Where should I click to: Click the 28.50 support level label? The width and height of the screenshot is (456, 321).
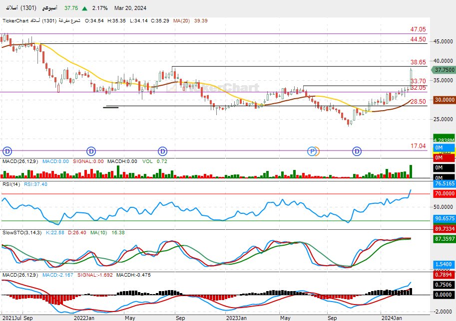point(418,102)
